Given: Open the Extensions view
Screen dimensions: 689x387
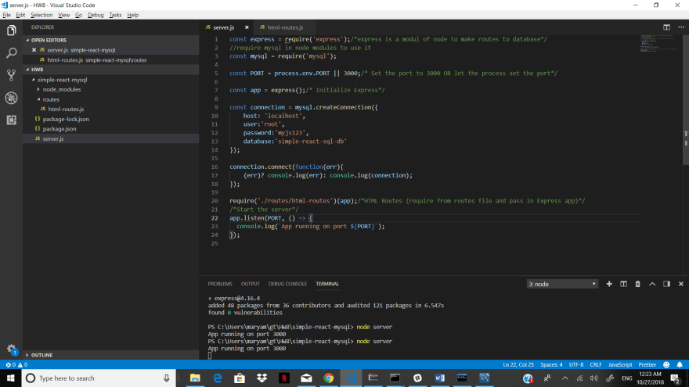Looking at the screenshot, I should pos(12,120).
